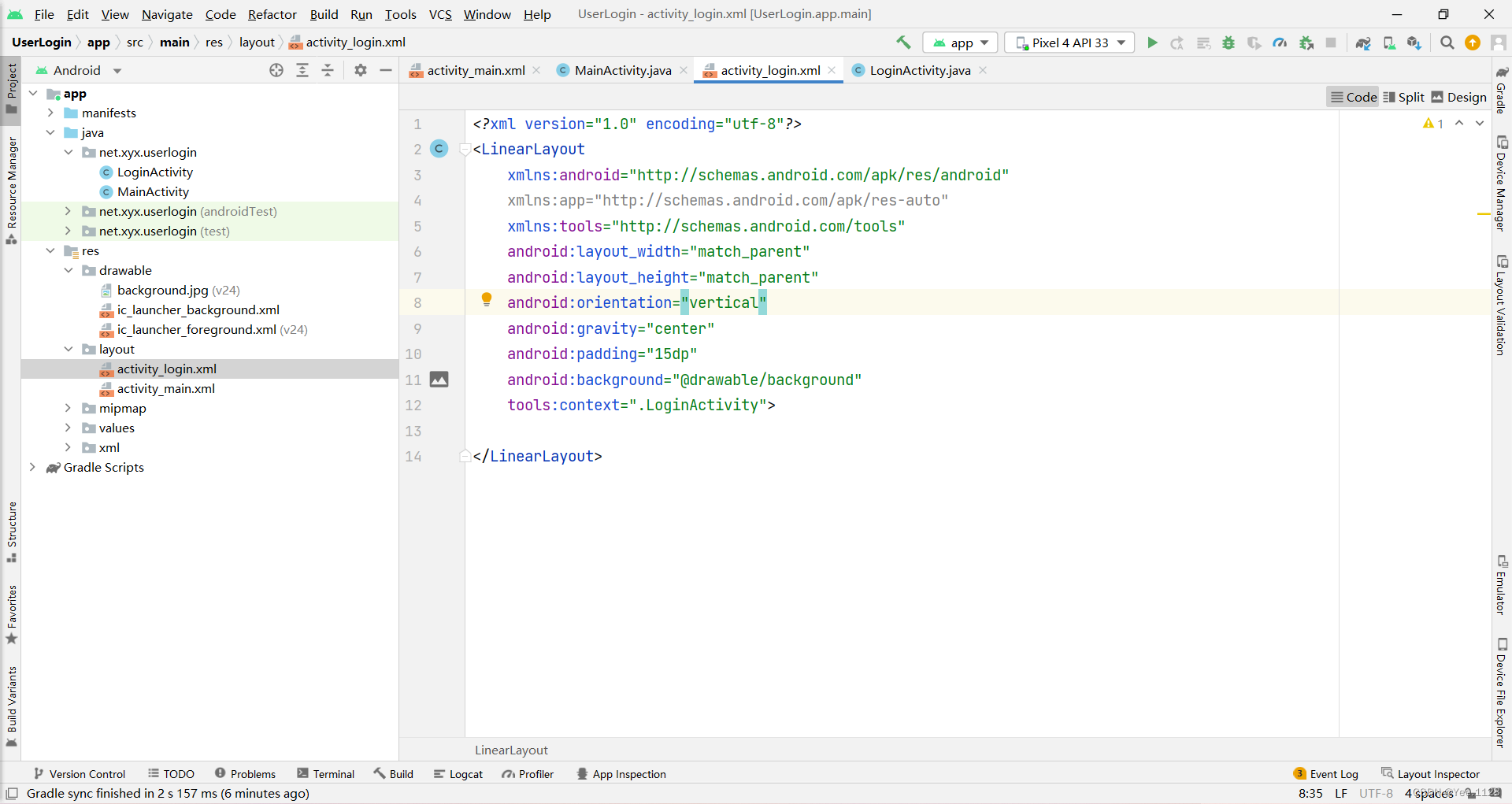The image size is (1512, 804).
Task: Switch editor to Split view
Action: click(x=1404, y=97)
